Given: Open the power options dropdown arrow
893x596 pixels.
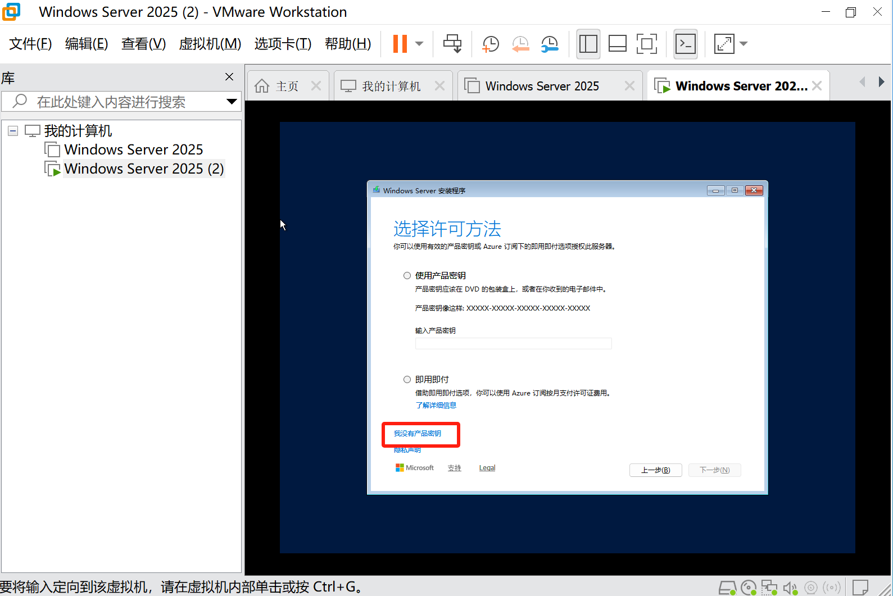Looking at the screenshot, I should click(x=419, y=44).
